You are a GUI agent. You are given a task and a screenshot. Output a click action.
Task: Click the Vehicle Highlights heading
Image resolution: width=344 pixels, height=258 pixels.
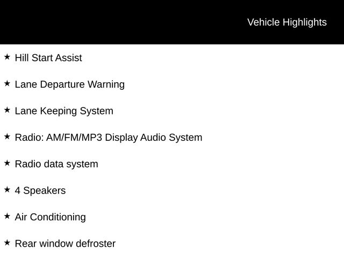[x=286, y=22]
